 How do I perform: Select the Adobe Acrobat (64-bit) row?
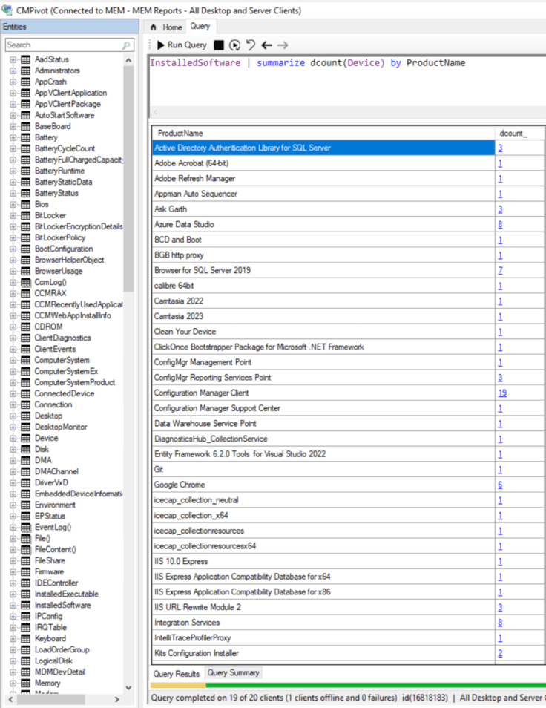[x=323, y=163]
